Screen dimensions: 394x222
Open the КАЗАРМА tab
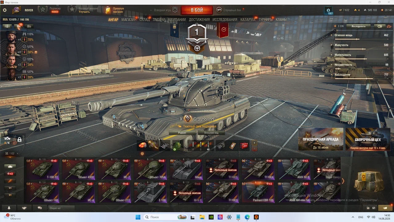pos(248,19)
